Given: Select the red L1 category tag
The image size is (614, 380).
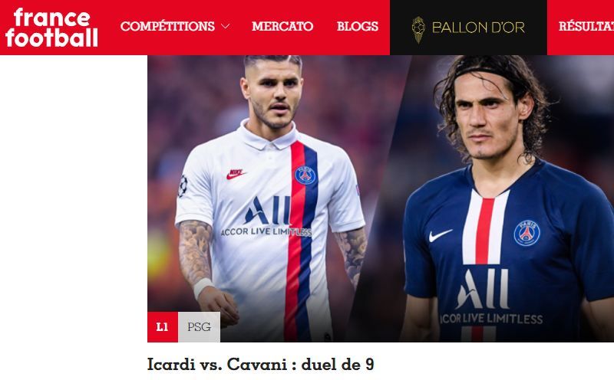Looking at the screenshot, I should coord(163,327).
